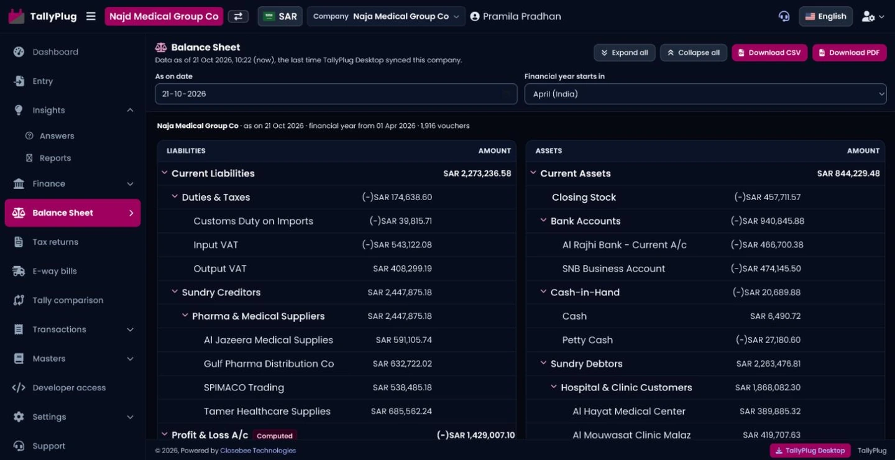Click the TallyPlug Desktop footer button

point(810,451)
